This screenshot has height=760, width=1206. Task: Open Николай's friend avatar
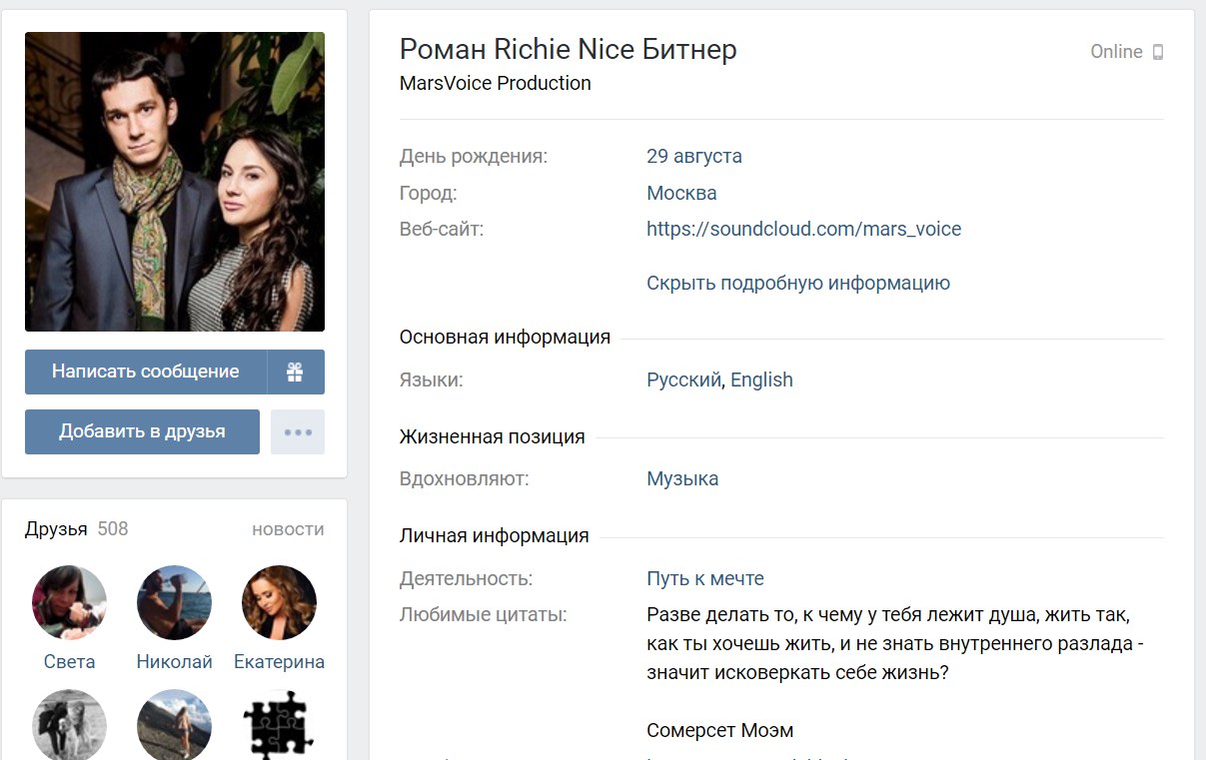coord(174,603)
